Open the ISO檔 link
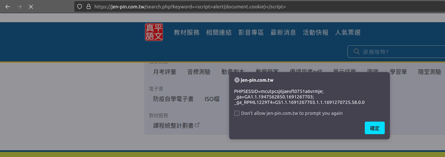Viewport: 445px width, 157px height. pyautogui.click(x=212, y=99)
